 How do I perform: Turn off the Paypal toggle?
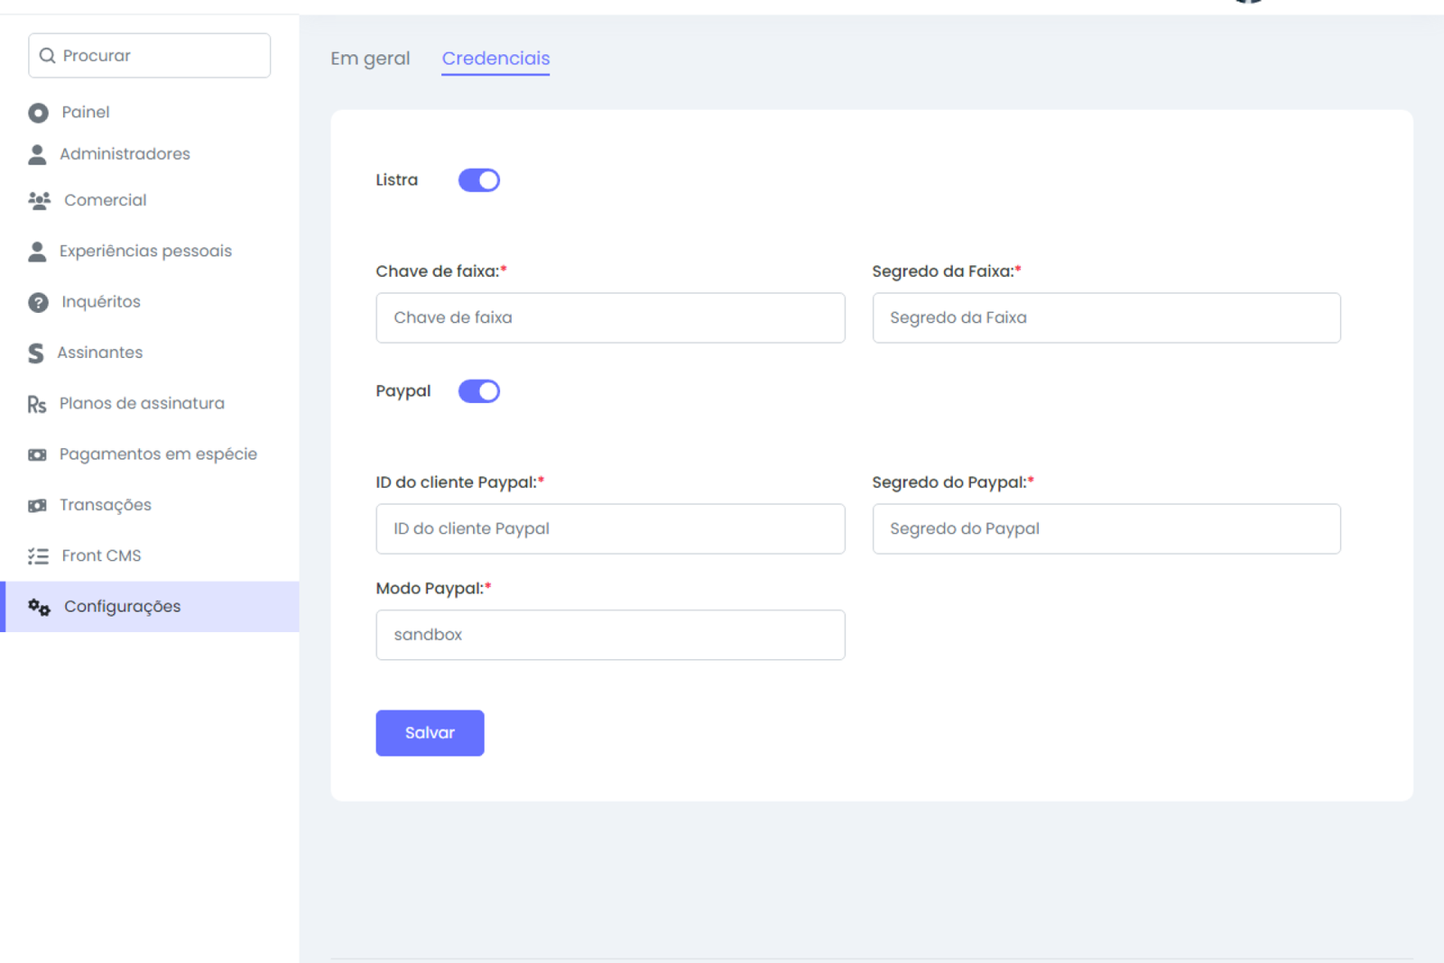click(x=478, y=391)
